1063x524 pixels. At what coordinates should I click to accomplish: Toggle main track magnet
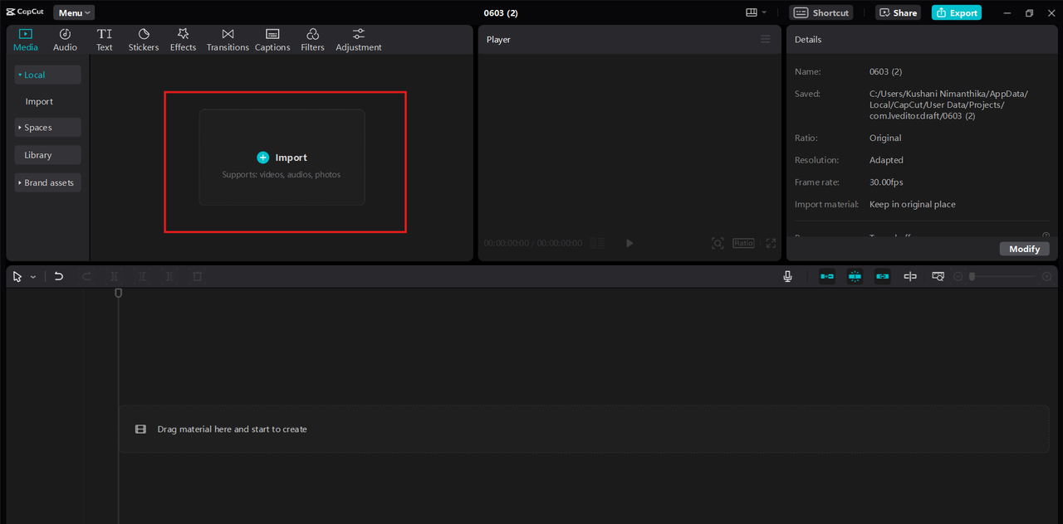(x=827, y=277)
